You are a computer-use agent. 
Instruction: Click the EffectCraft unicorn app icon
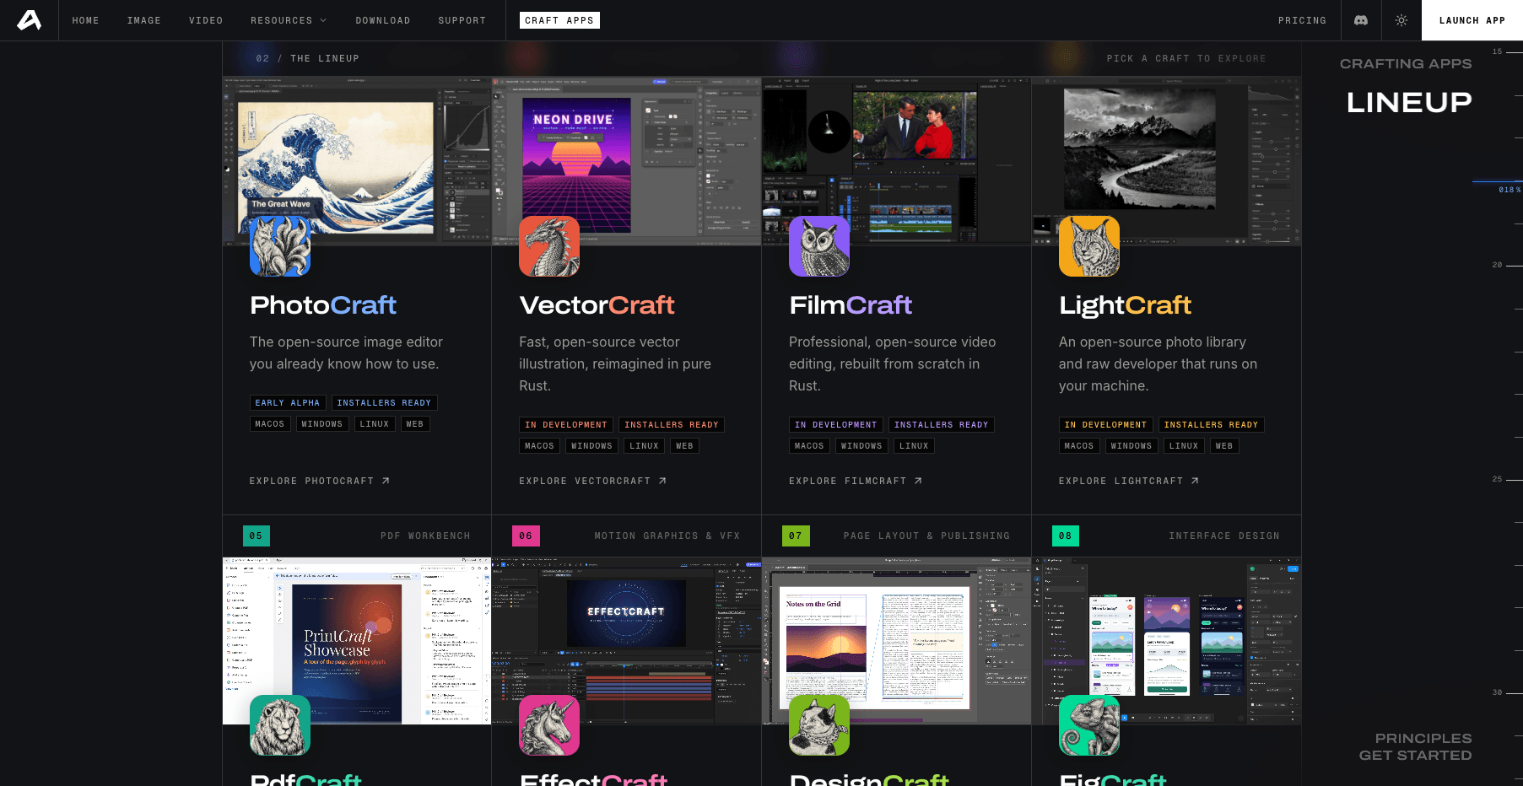pos(549,725)
